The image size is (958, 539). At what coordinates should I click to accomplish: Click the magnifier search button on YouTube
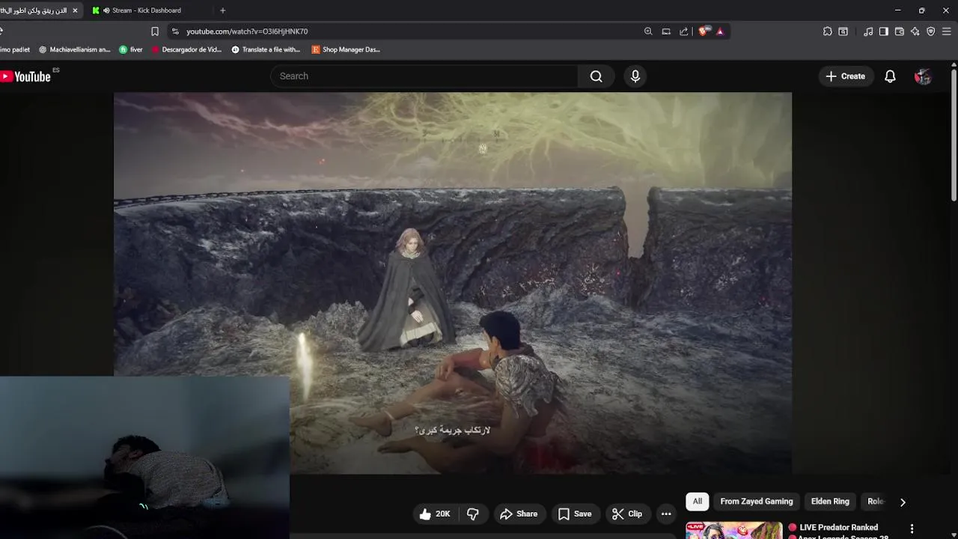[596, 76]
